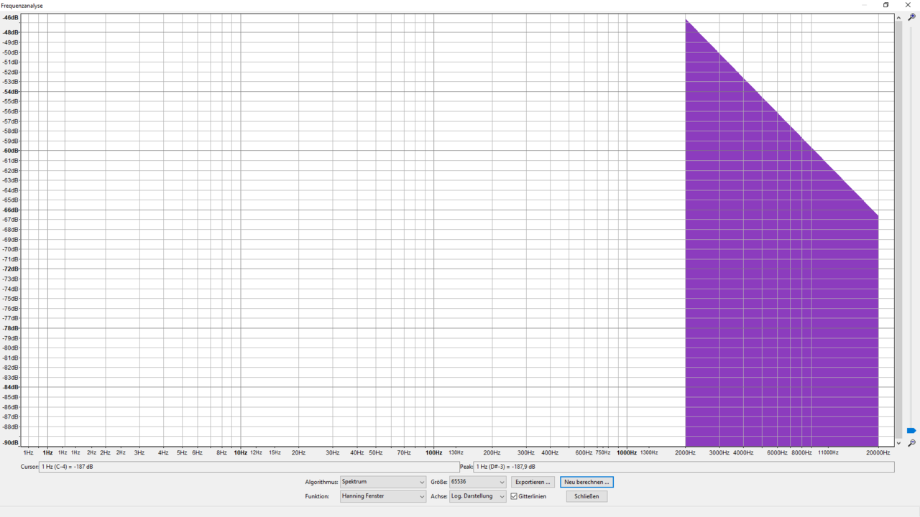This screenshot has width=920, height=517.
Task: Click the scrollbar up arrow
Action: point(898,17)
